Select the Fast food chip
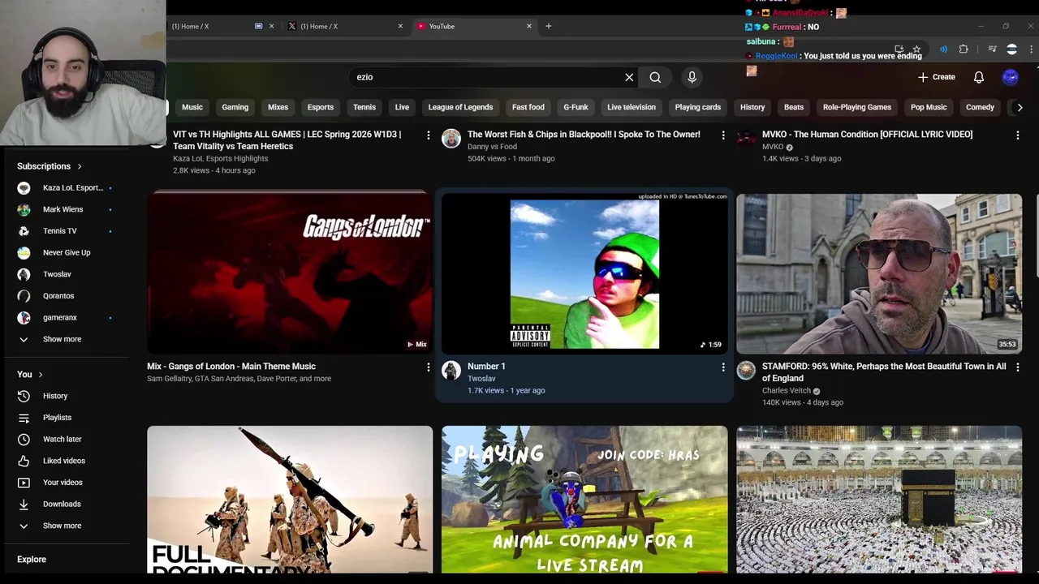The width and height of the screenshot is (1039, 584). (528, 107)
